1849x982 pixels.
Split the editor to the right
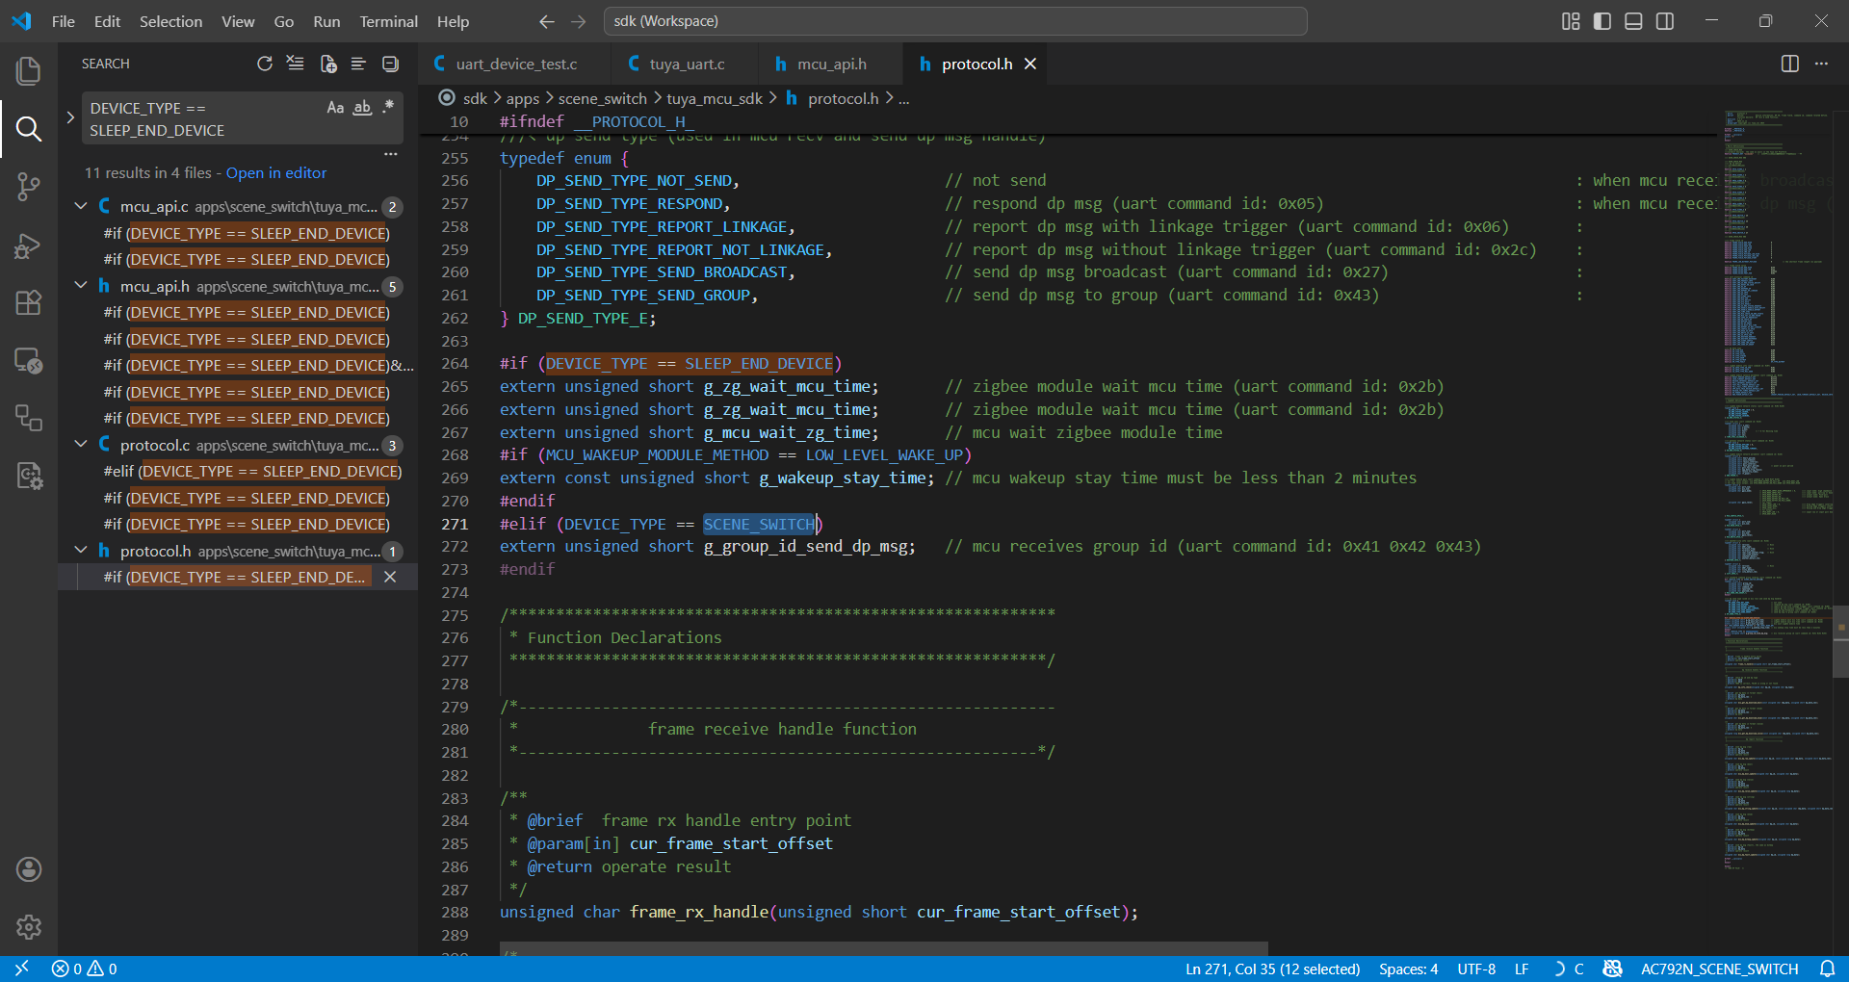(1789, 64)
